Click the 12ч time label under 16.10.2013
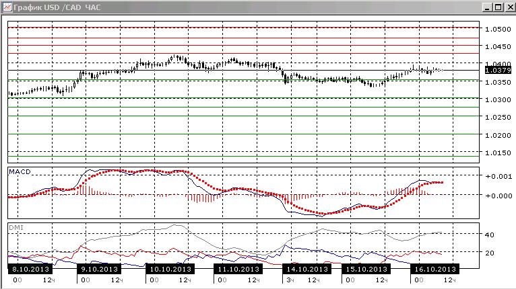Image resolution: width=516 pixels, height=289 pixels. point(450,280)
